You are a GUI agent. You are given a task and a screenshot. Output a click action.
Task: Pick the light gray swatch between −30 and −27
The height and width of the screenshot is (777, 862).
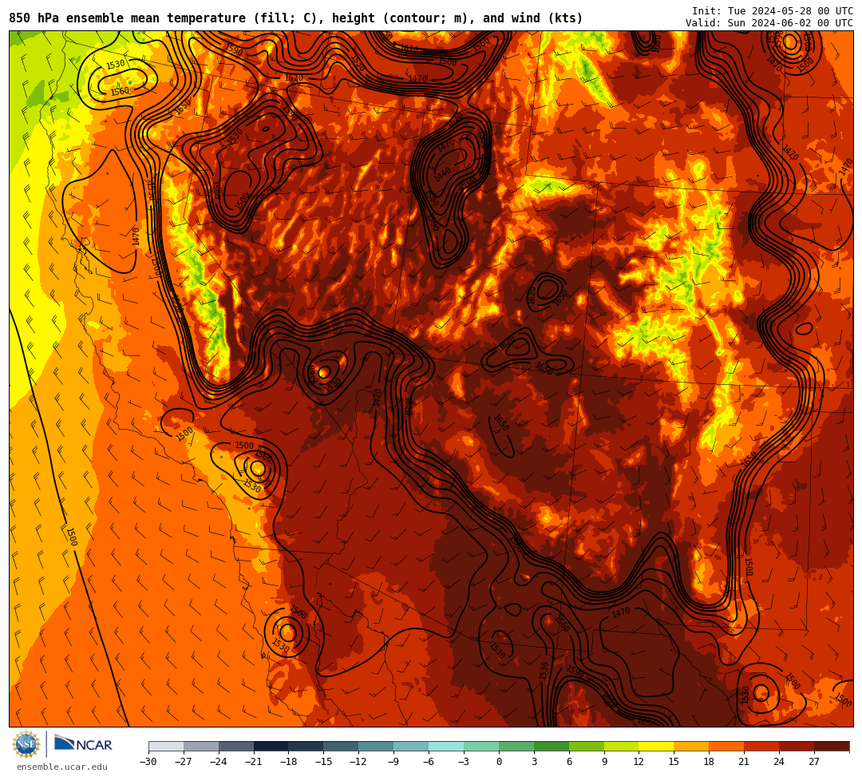click(166, 746)
